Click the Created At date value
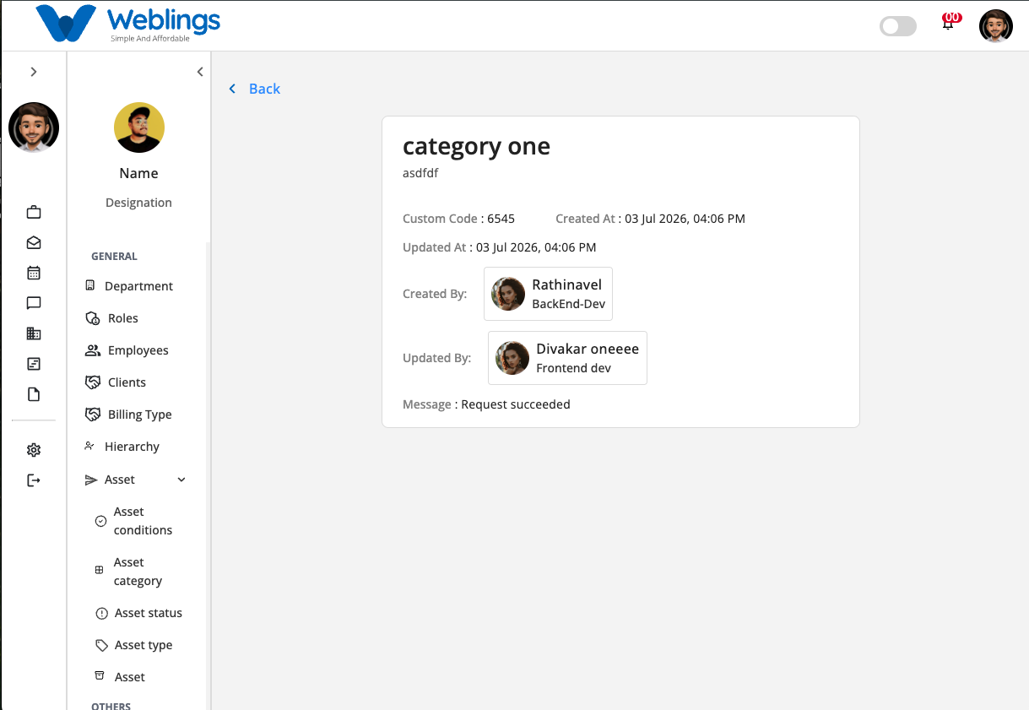 [x=685, y=219]
